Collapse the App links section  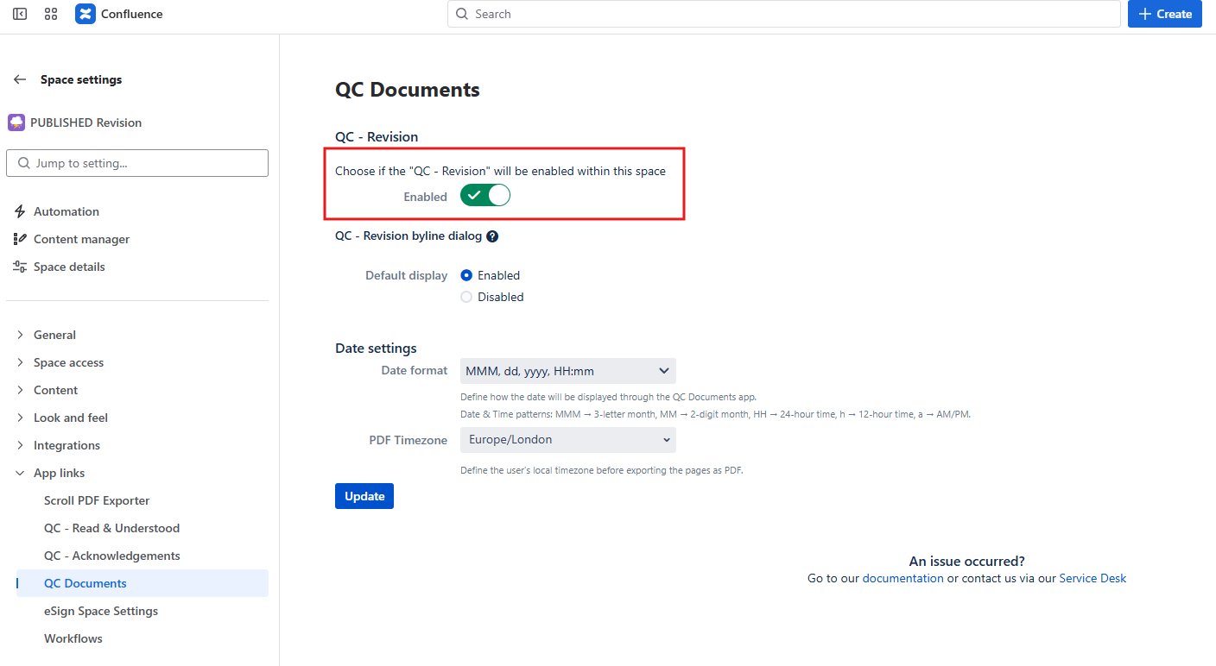coord(21,473)
